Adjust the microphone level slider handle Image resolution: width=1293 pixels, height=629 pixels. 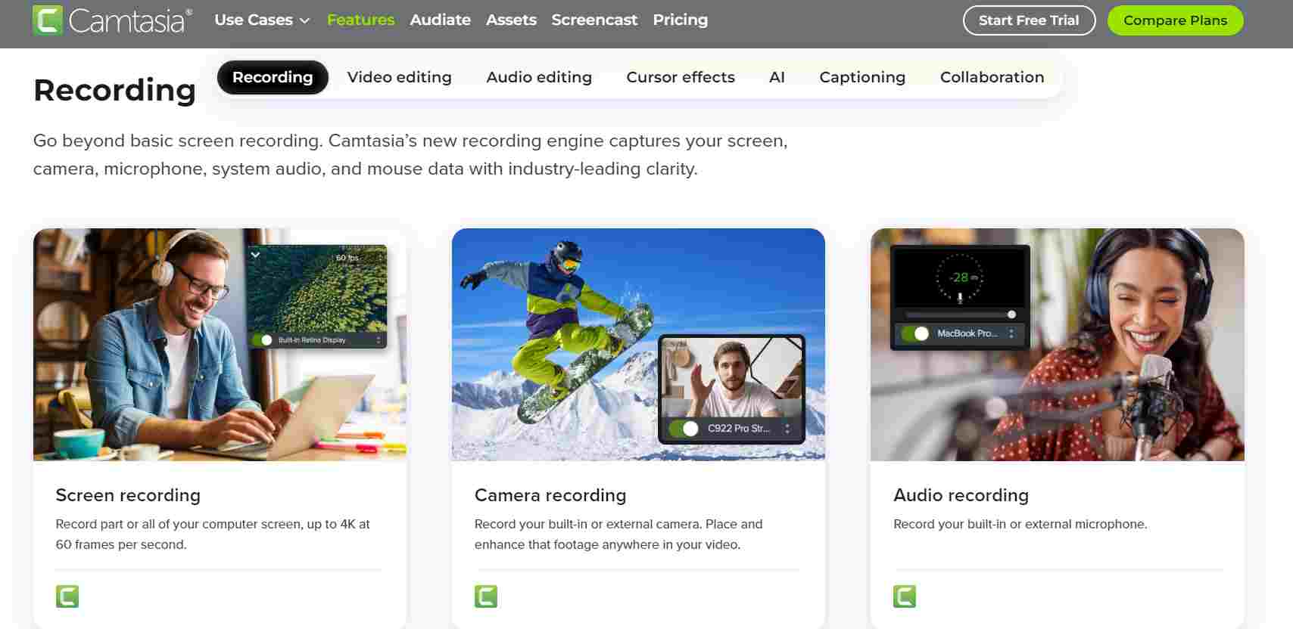point(1011,314)
